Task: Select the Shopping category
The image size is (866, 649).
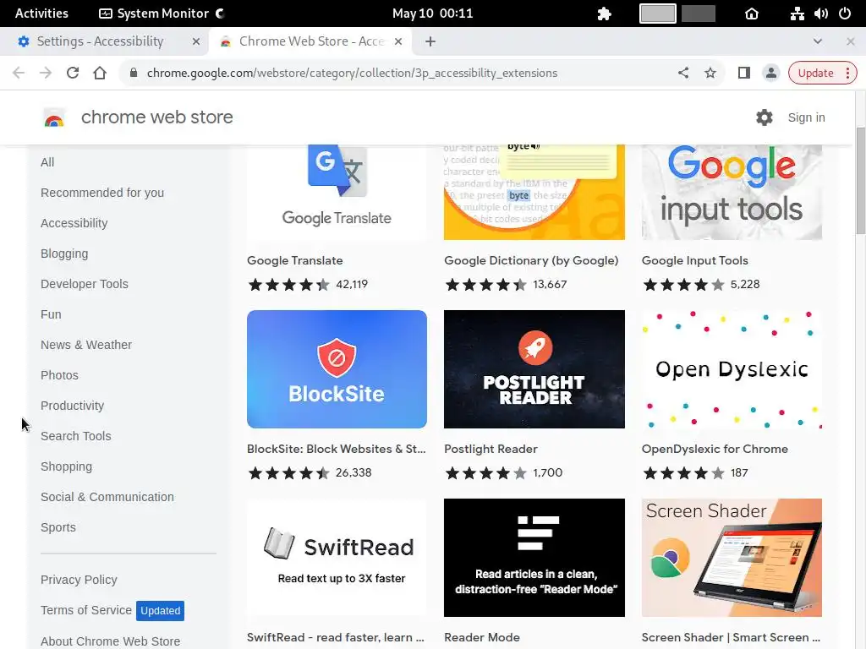Action: pyautogui.click(x=66, y=466)
